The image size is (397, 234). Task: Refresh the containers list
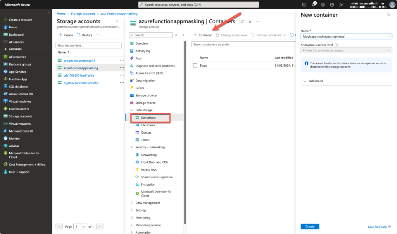point(292,35)
